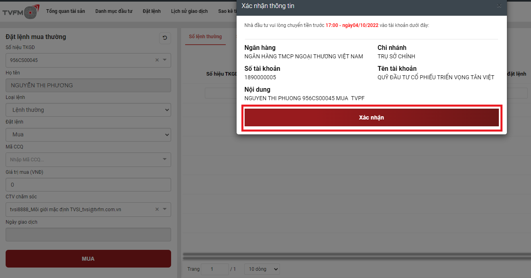
Task: Open Tổng quan tài sản menu
Action: click(x=65, y=11)
